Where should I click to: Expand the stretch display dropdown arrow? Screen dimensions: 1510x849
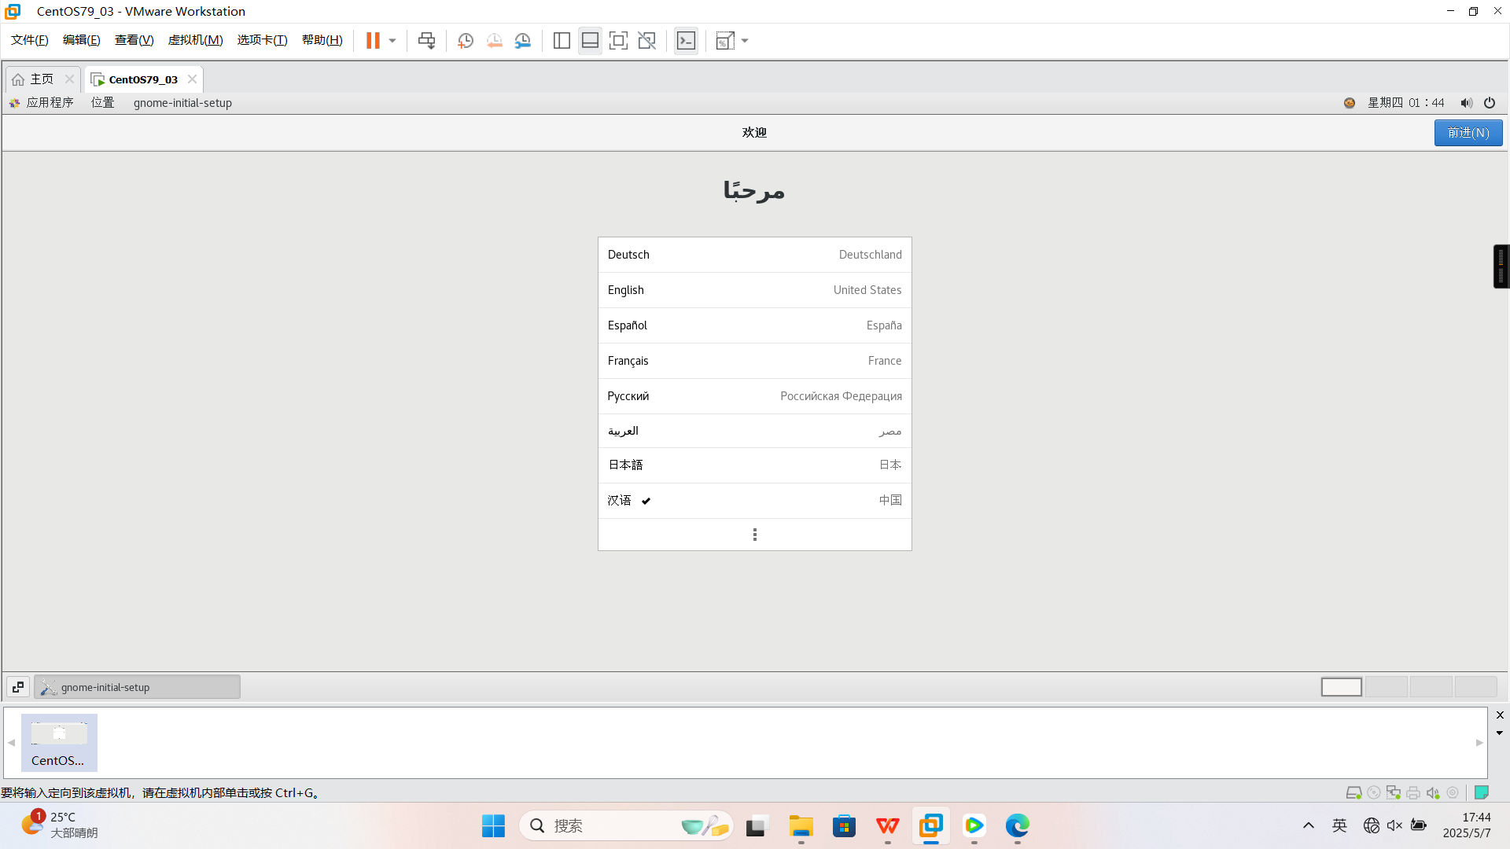(745, 41)
